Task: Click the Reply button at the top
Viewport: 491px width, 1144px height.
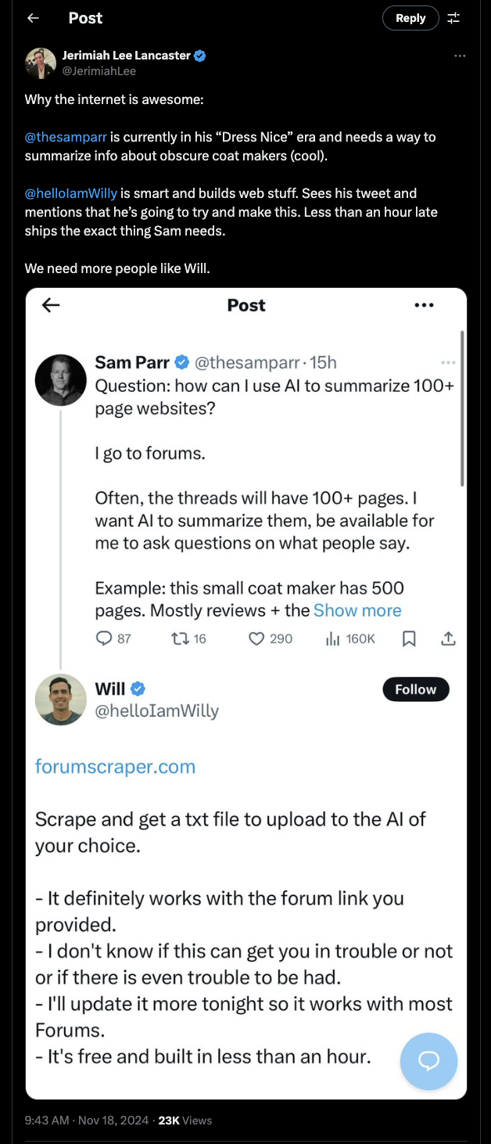Action: 410,17
